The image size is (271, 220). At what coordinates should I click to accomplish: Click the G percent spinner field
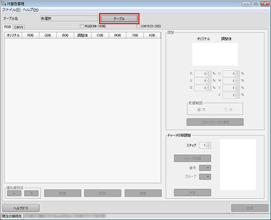[x=202, y=81]
